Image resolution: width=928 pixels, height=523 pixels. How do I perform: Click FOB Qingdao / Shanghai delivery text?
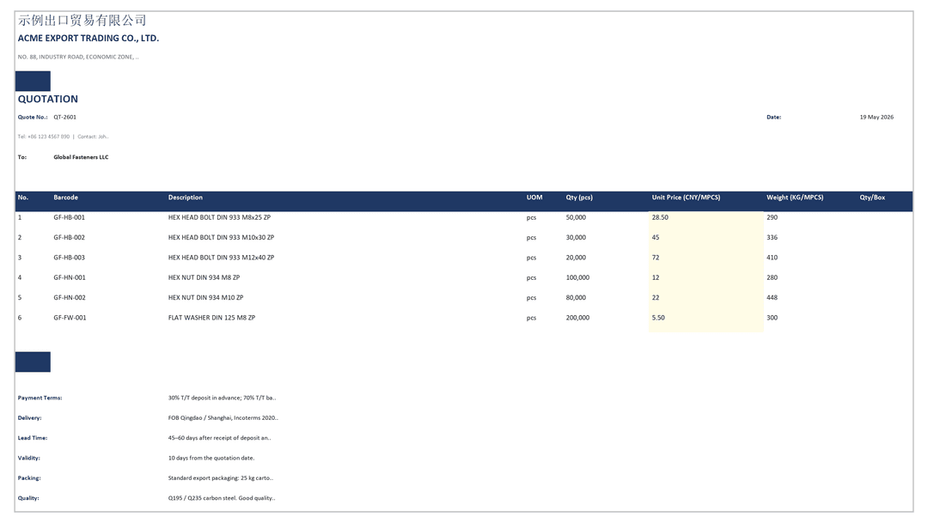tap(223, 418)
